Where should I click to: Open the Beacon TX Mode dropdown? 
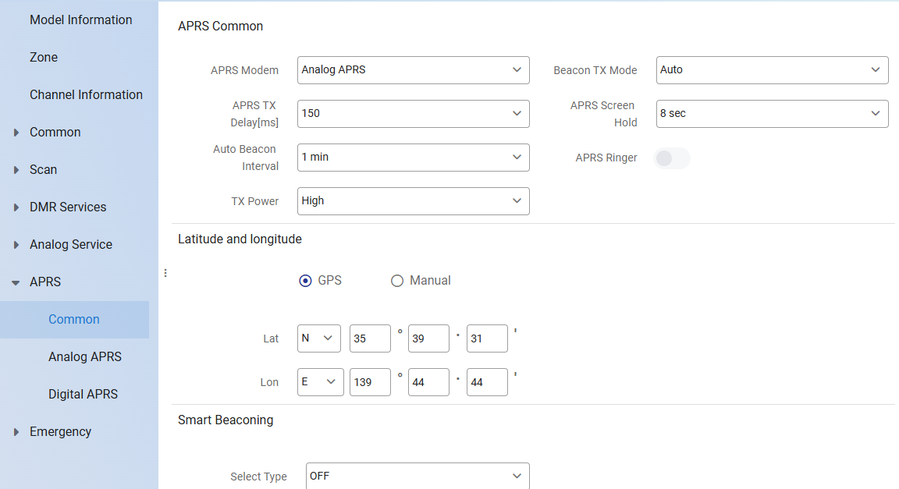click(772, 69)
